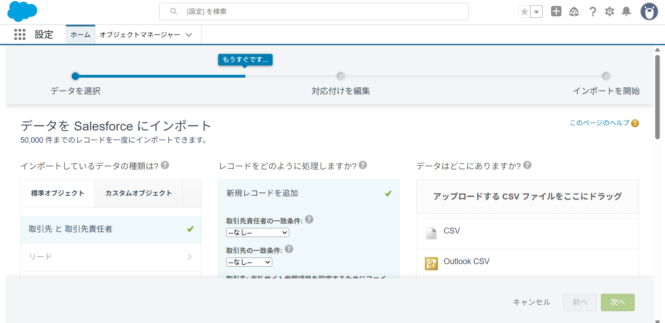Open the setup gear icon
665x323 pixels.
coord(610,12)
